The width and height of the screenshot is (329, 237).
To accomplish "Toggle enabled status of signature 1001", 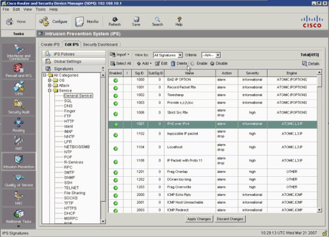I will click(x=116, y=88).
